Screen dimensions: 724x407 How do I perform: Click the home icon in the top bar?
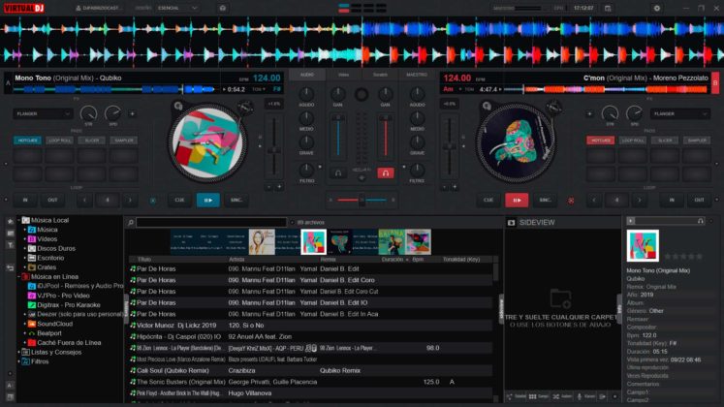click(x=223, y=8)
